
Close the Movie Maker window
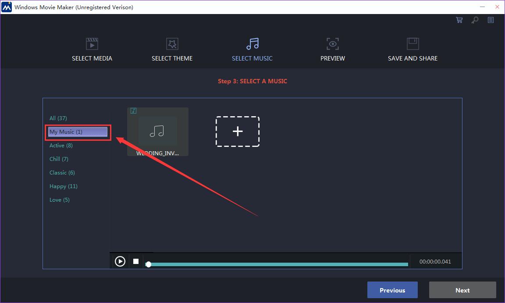497,7
